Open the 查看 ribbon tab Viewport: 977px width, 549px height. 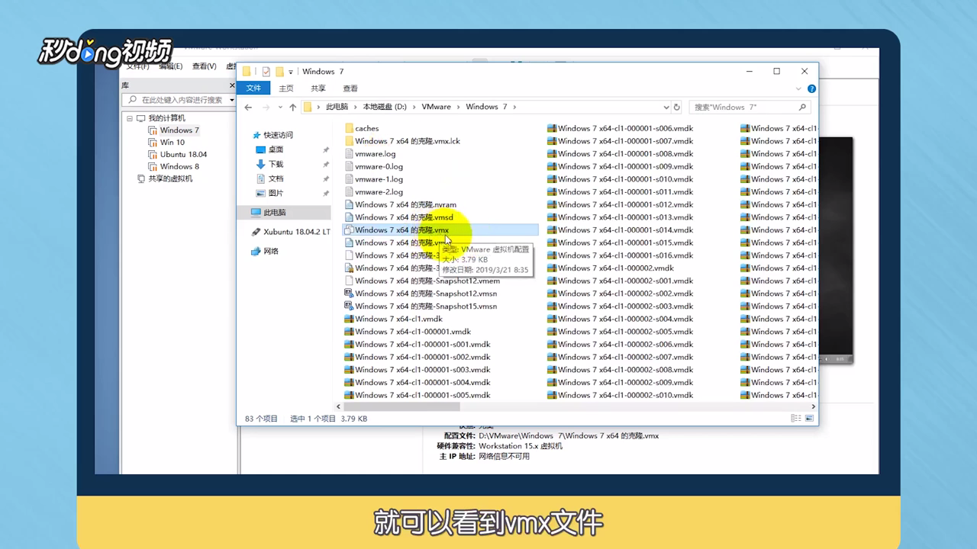pyautogui.click(x=350, y=88)
